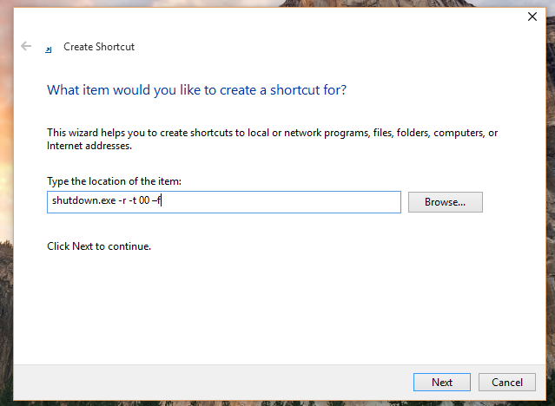The width and height of the screenshot is (555, 406).
Task: Click the "Create Shortcut" window title text
Action: pos(99,47)
